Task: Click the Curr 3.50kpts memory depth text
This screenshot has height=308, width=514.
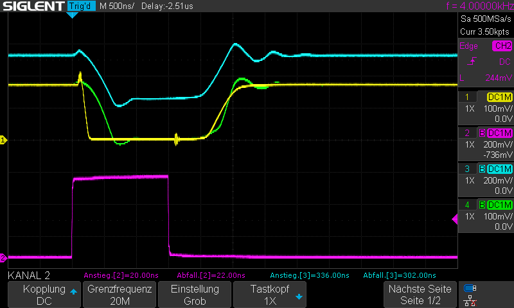Action: pos(485,31)
